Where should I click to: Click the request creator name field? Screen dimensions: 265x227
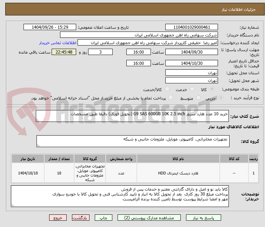[x=148, y=43]
